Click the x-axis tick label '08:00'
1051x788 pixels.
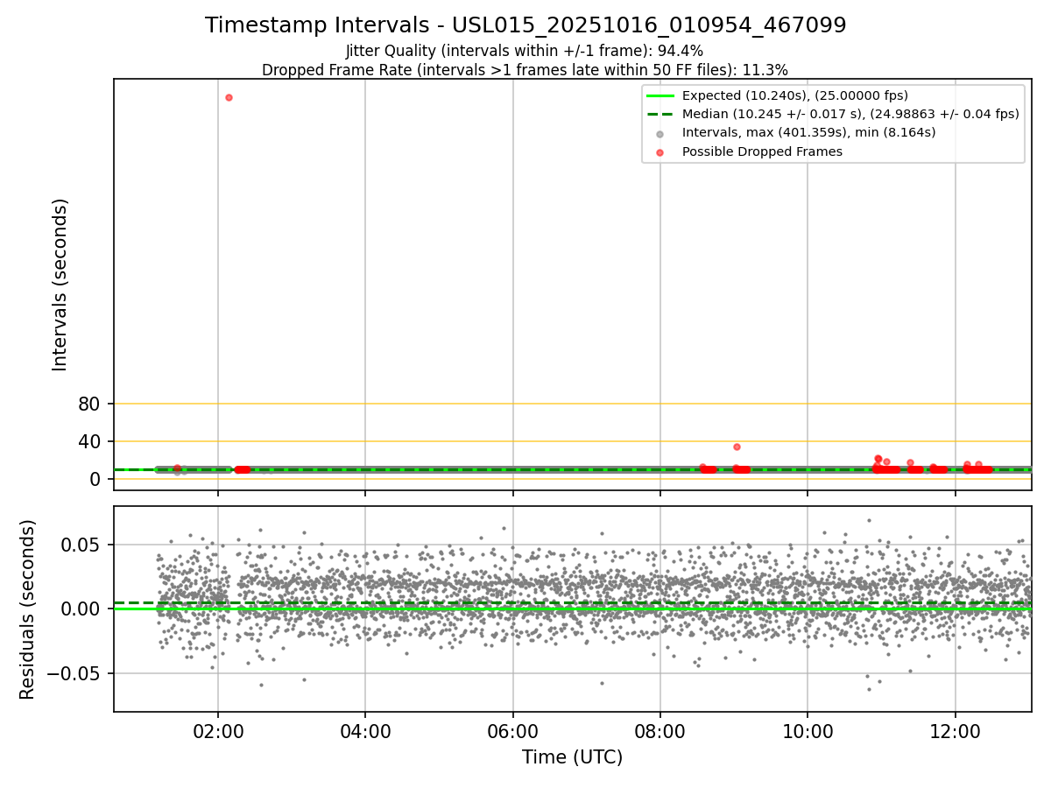(660, 730)
